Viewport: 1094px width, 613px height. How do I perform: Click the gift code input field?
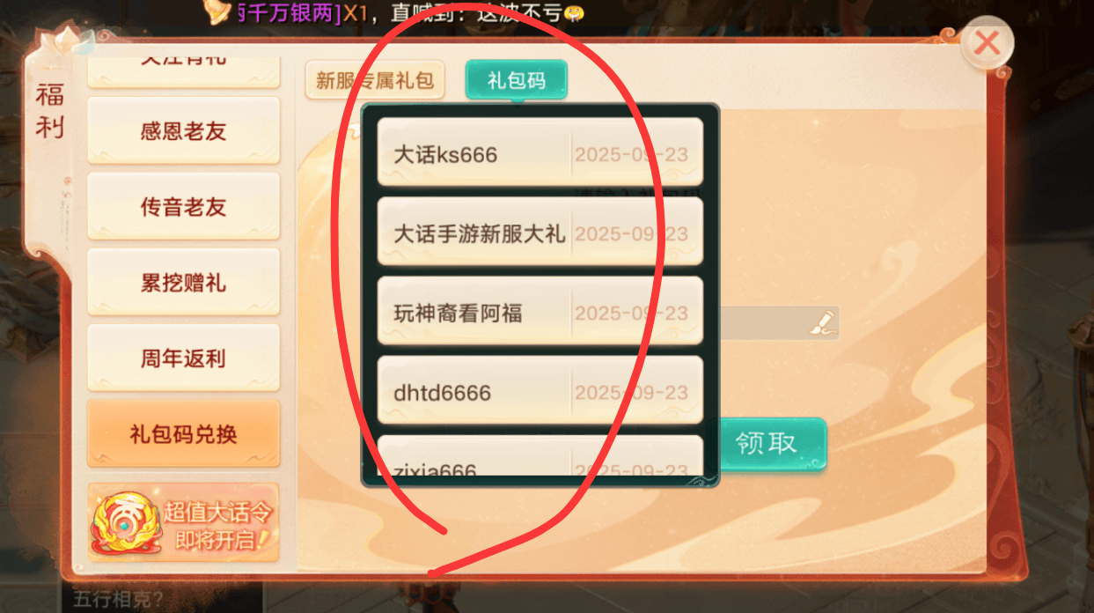coord(779,323)
